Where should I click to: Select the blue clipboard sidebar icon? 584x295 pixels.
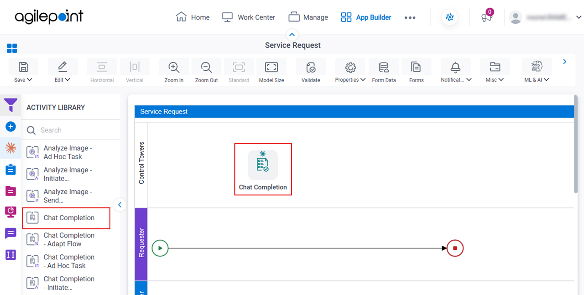tap(10, 169)
